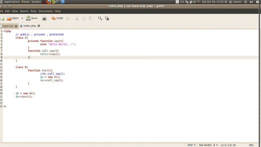Image resolution: width=261 pixels, height=147 pixels.
Task: Undo the last edit
Action: click(x=57, y=18)
